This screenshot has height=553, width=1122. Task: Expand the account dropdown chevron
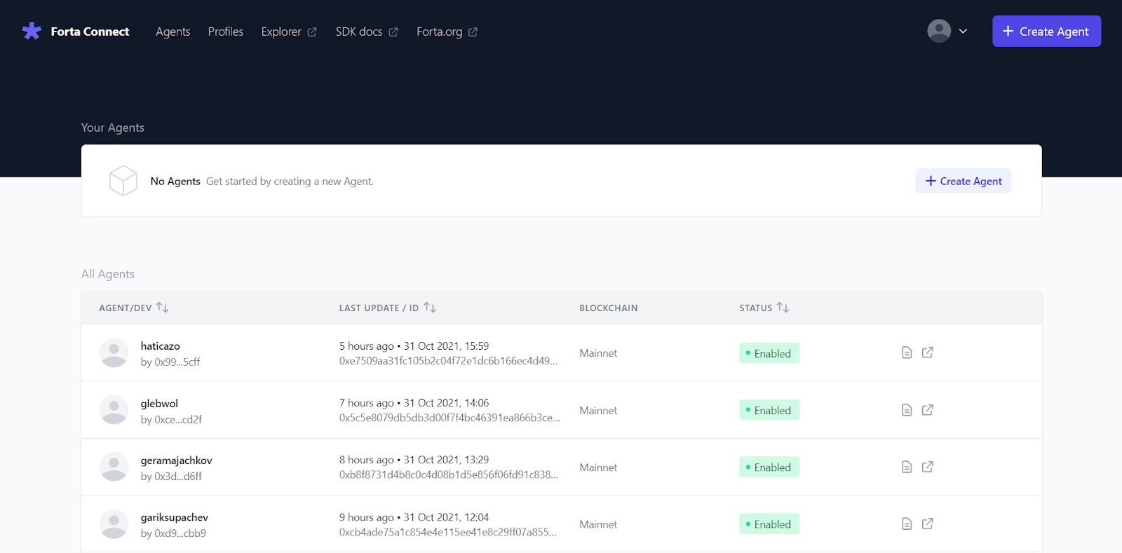[x=963, y=31]
